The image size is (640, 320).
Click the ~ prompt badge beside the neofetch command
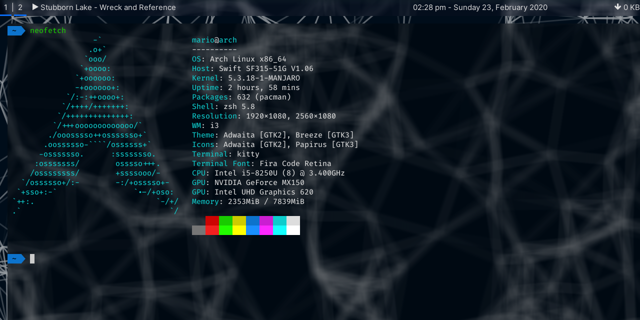pos(16,30)
